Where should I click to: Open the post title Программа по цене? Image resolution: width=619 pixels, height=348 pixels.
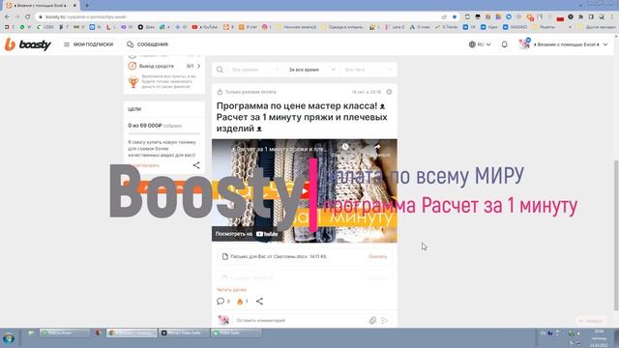302,117
